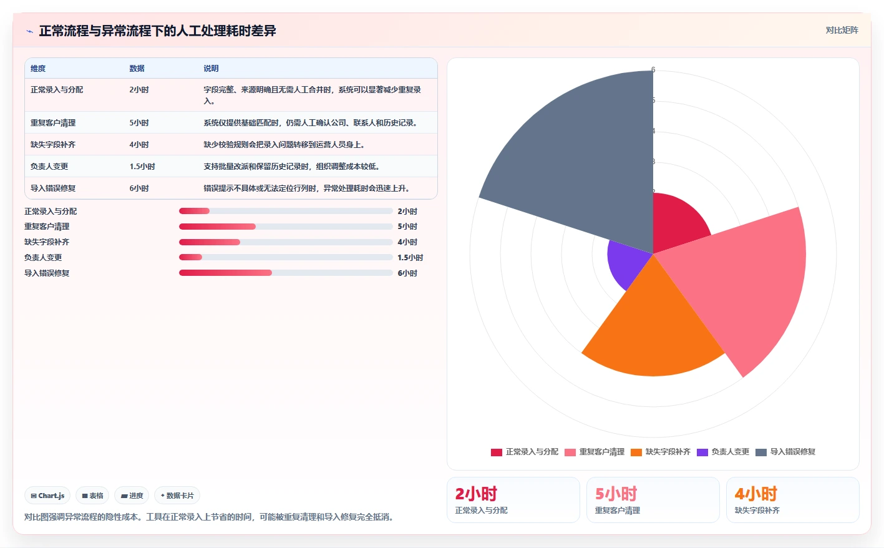Select the 表格 tag chip
Image resolution: width=884 pixels, height=548 pixels.
(92, 496)
